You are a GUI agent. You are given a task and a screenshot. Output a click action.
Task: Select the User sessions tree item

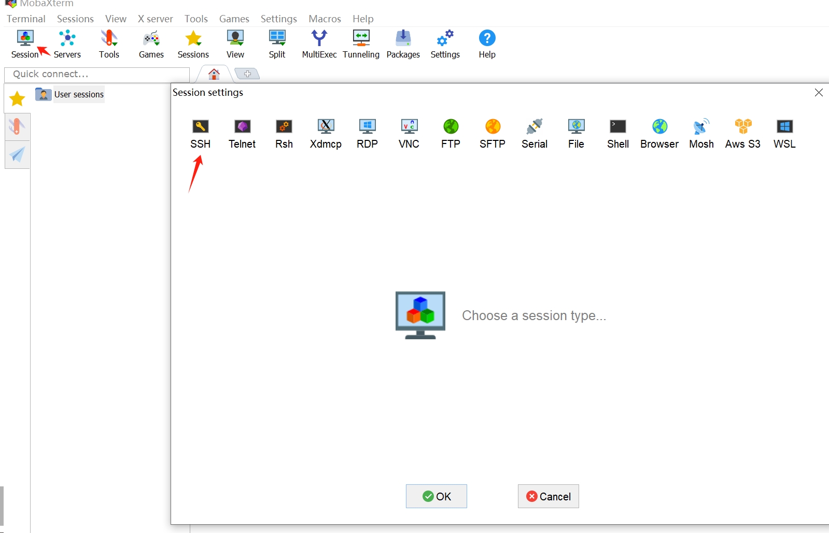[78, 94]
